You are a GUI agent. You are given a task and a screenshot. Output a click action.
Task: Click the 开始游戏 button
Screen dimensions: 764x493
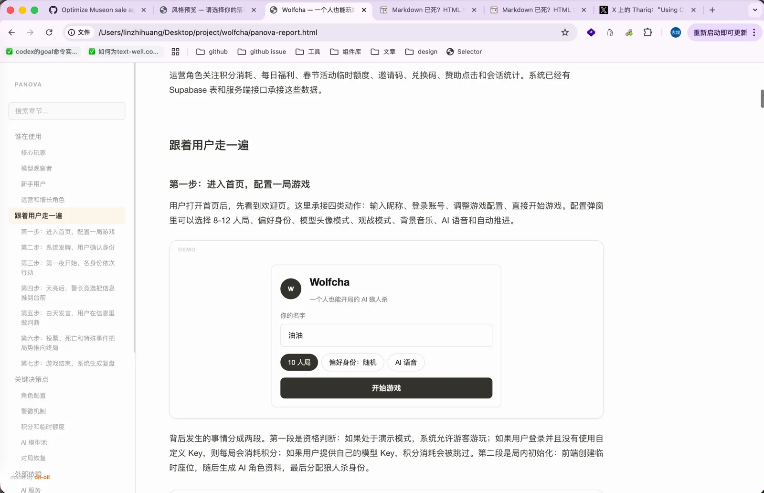386,388
